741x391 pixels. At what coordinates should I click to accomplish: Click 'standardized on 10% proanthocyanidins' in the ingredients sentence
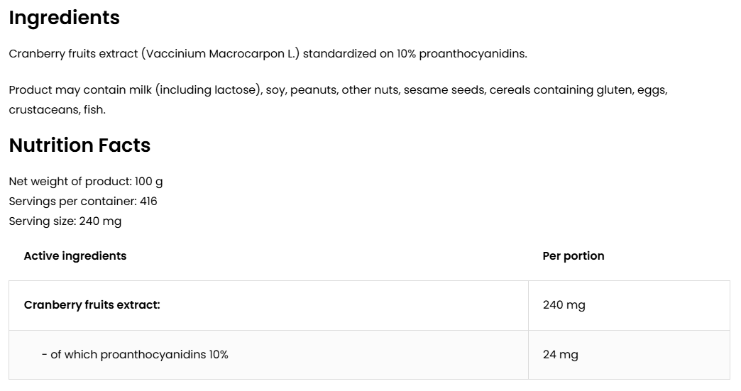click(415, 54)
